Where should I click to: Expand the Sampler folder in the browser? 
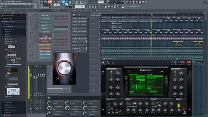tap(10, 105)
